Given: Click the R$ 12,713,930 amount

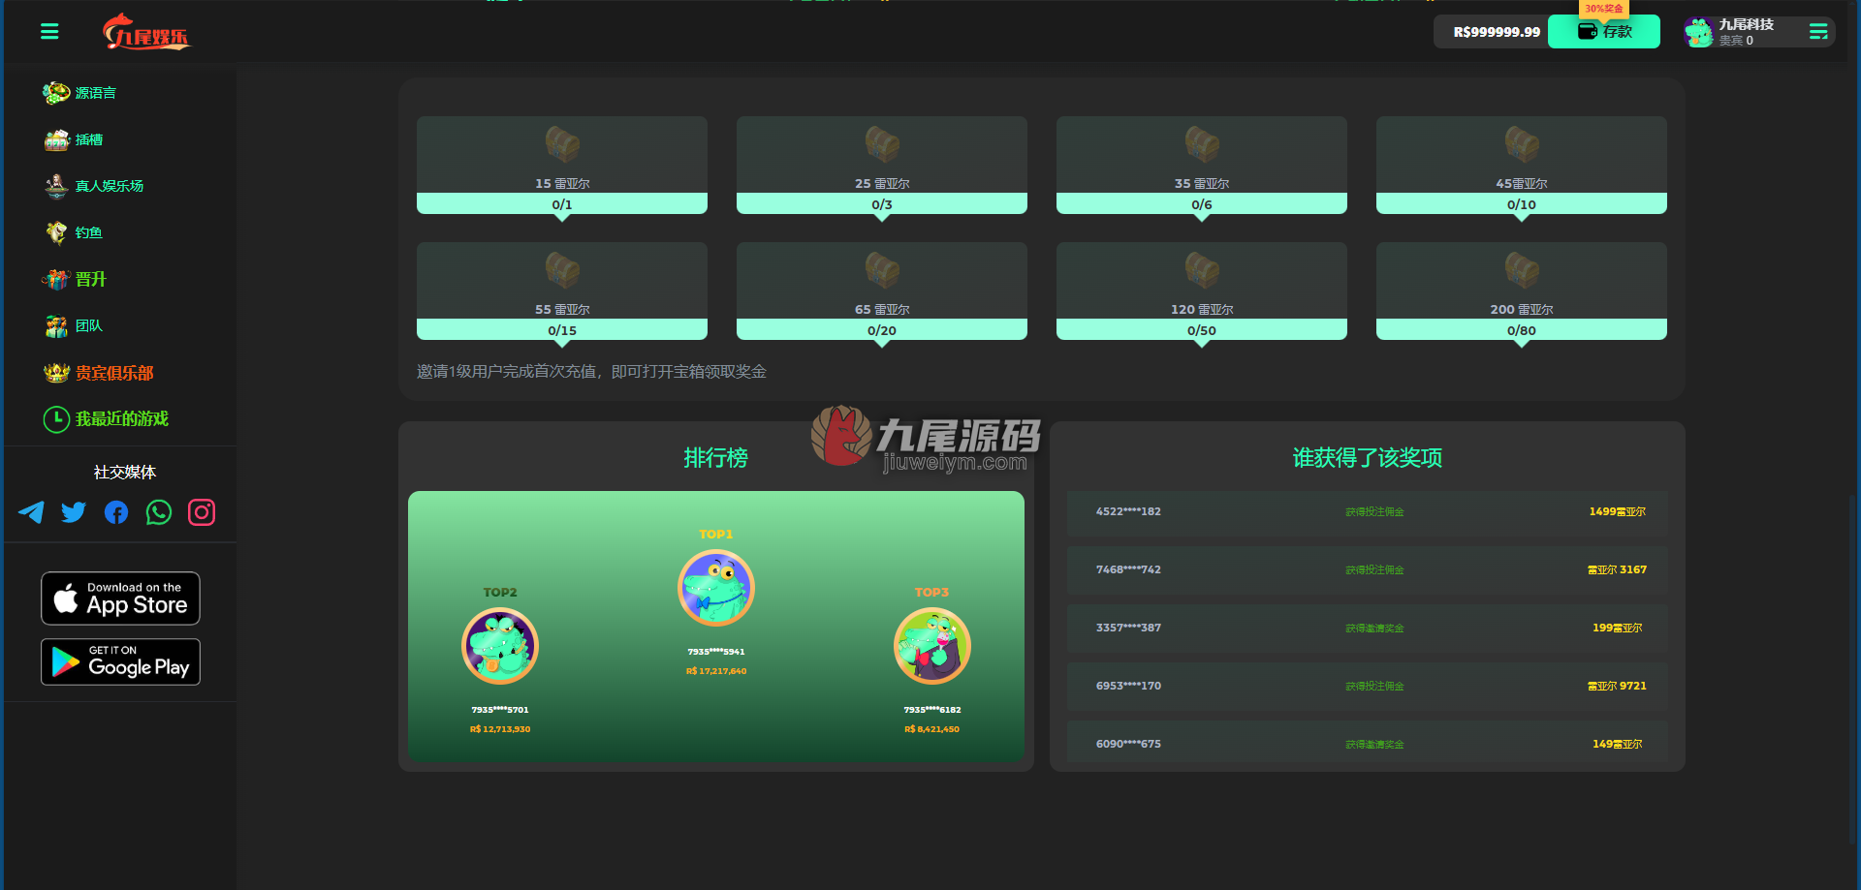Looking at the screenshot, I should 500,729.
